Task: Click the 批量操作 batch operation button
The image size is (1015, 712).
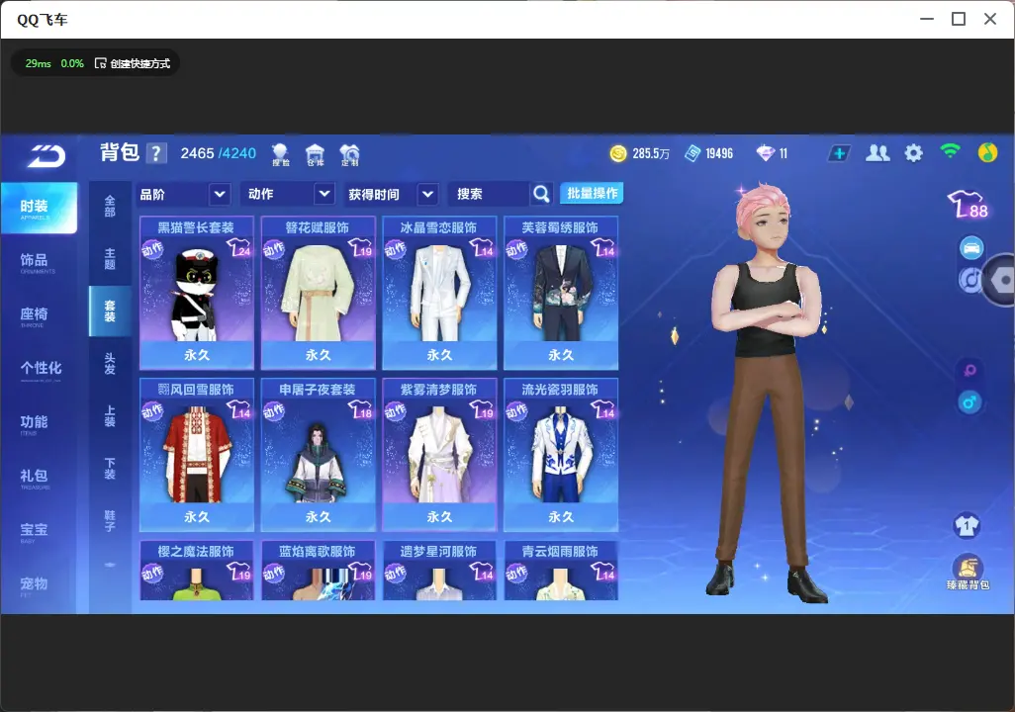Action: pyautogui.click(x=592, y=194)
